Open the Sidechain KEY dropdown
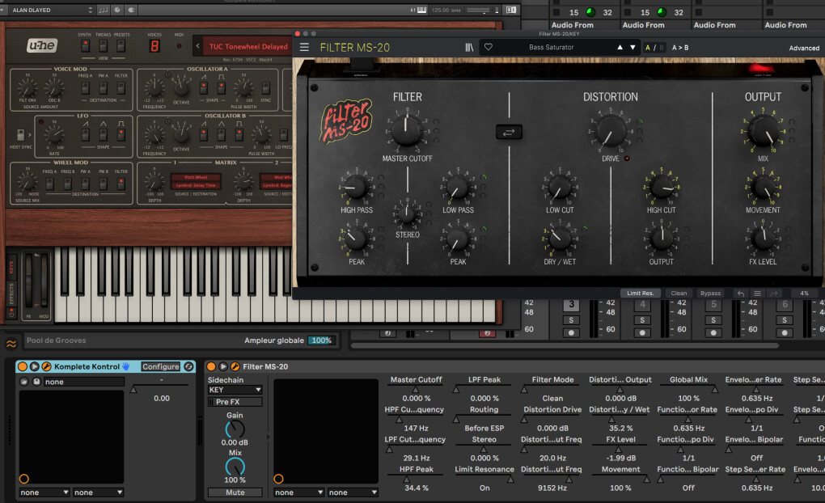825x503 pixels. [235, 390]
